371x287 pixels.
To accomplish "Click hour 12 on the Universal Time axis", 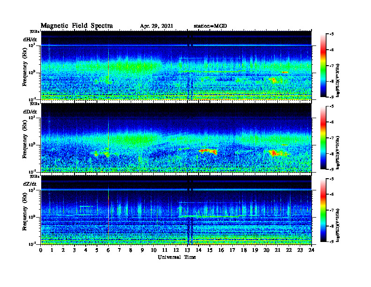I will pos(176,250).
